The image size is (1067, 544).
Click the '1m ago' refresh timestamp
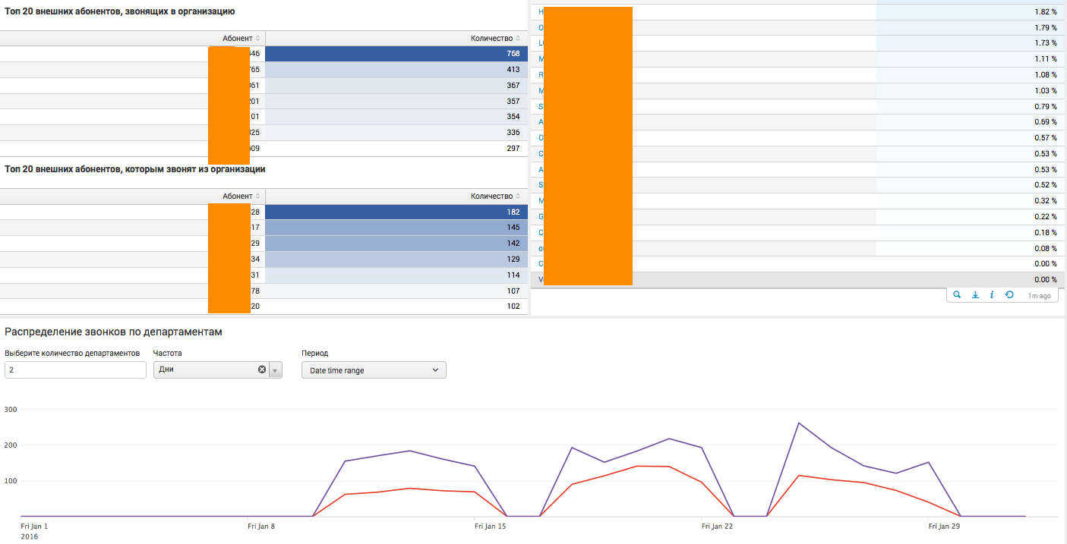point(1038,295)
